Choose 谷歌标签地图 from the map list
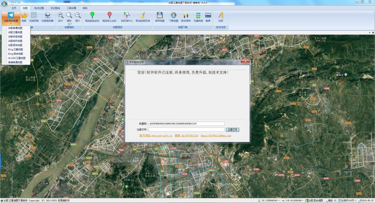 16,37
